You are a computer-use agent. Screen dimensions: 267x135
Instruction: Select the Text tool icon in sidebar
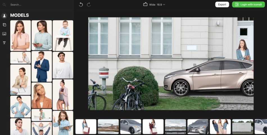point(4,43)
